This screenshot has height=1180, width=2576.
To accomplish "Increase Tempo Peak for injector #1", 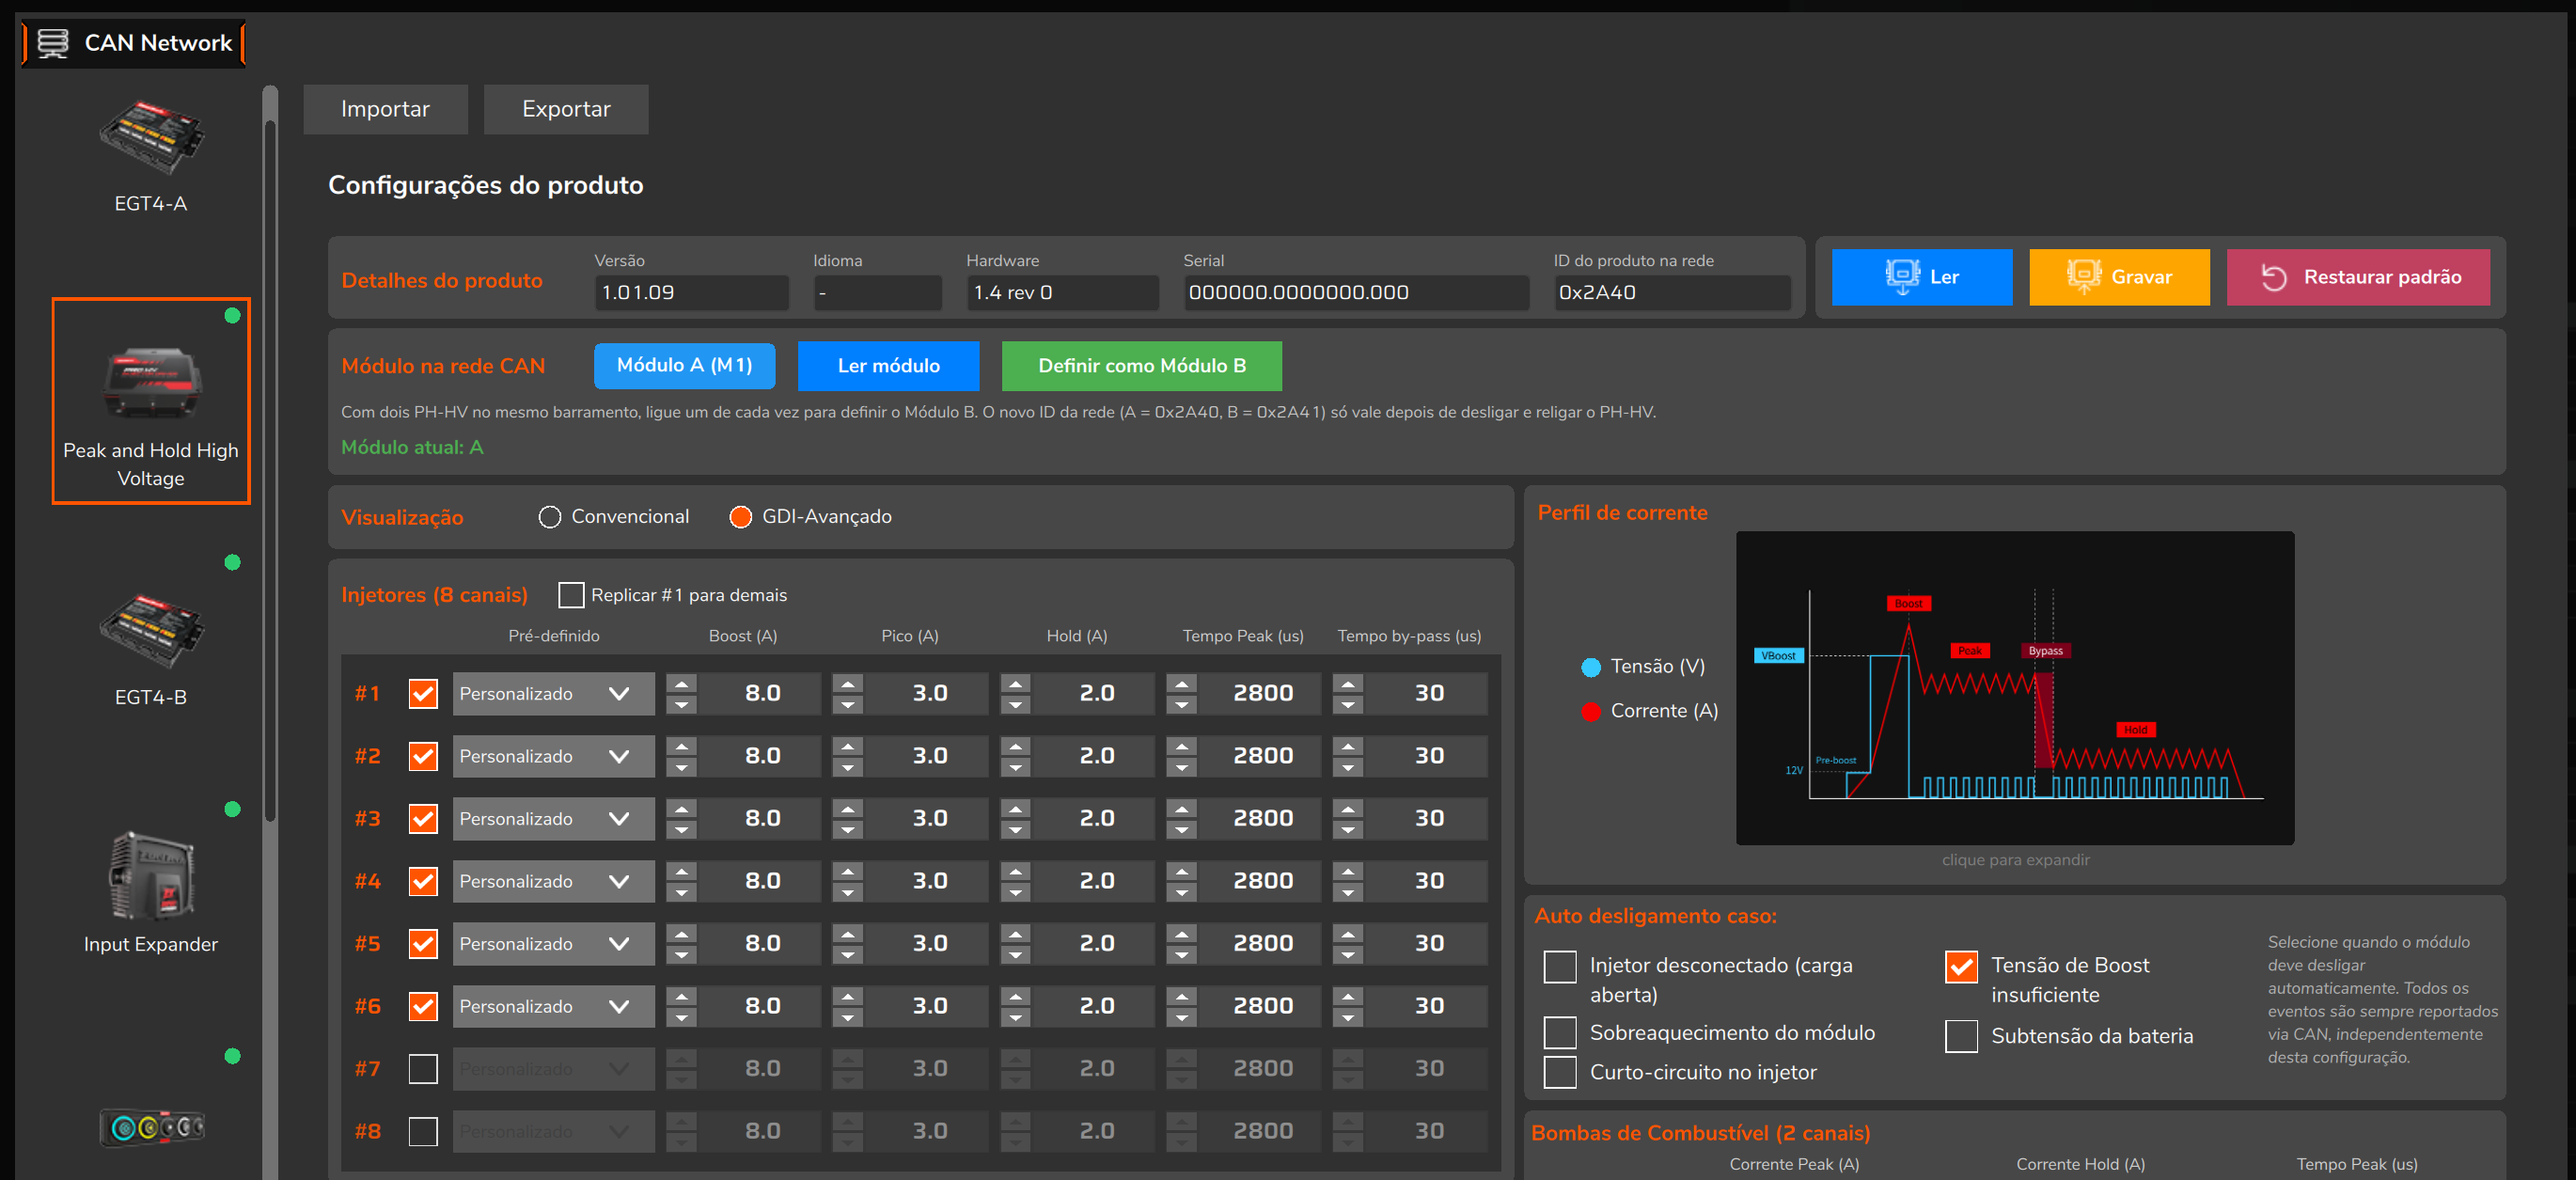I will pyautogui.click(x=1182, y=684).
